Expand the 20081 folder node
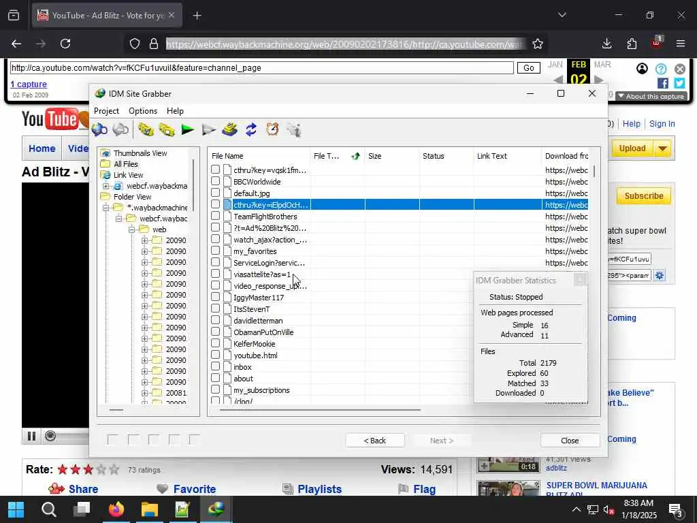Screen dimensions: 697x523 [144, 393]
